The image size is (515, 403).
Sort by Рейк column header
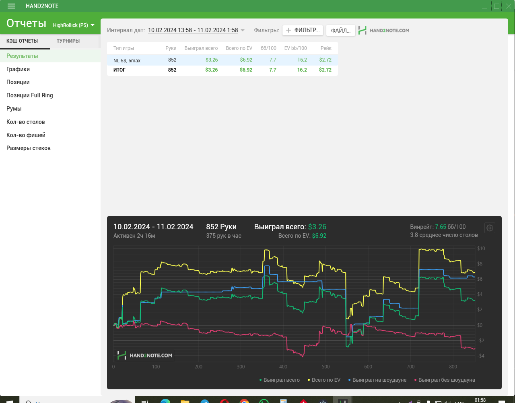[x=326, y=48]
